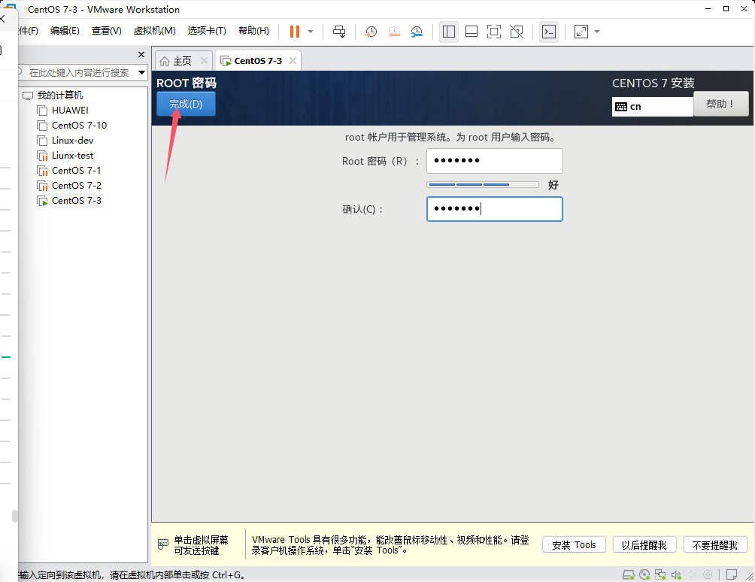Close the library sidebar panel
Viewport: 755px width, 582px height.
coord(141,54)
